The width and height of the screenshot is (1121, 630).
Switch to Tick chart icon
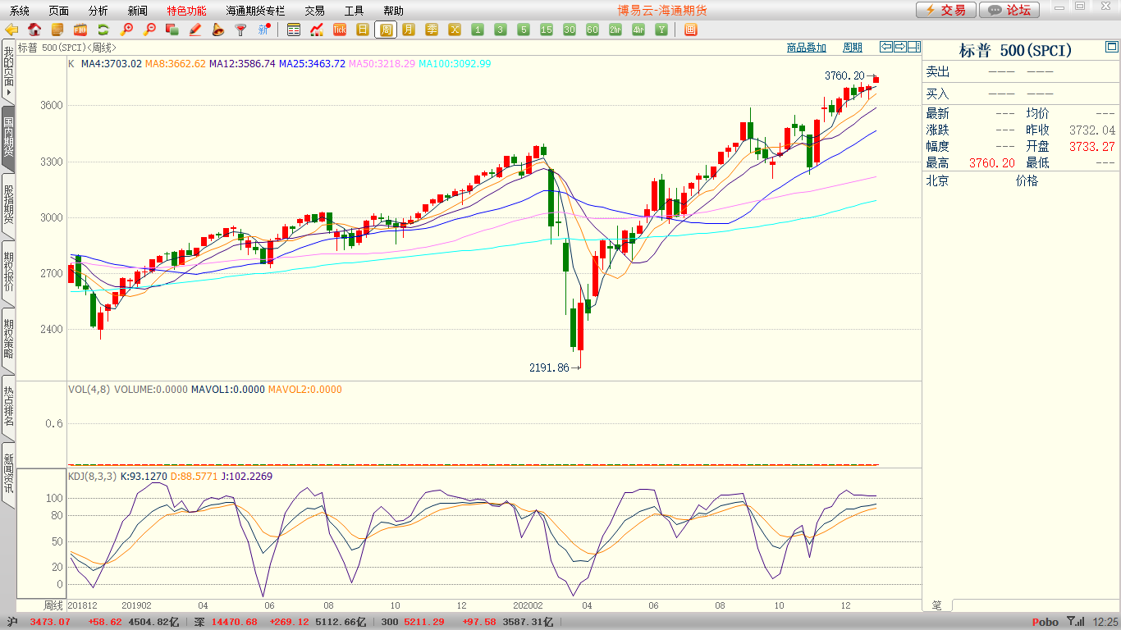(x=340, y=30)
